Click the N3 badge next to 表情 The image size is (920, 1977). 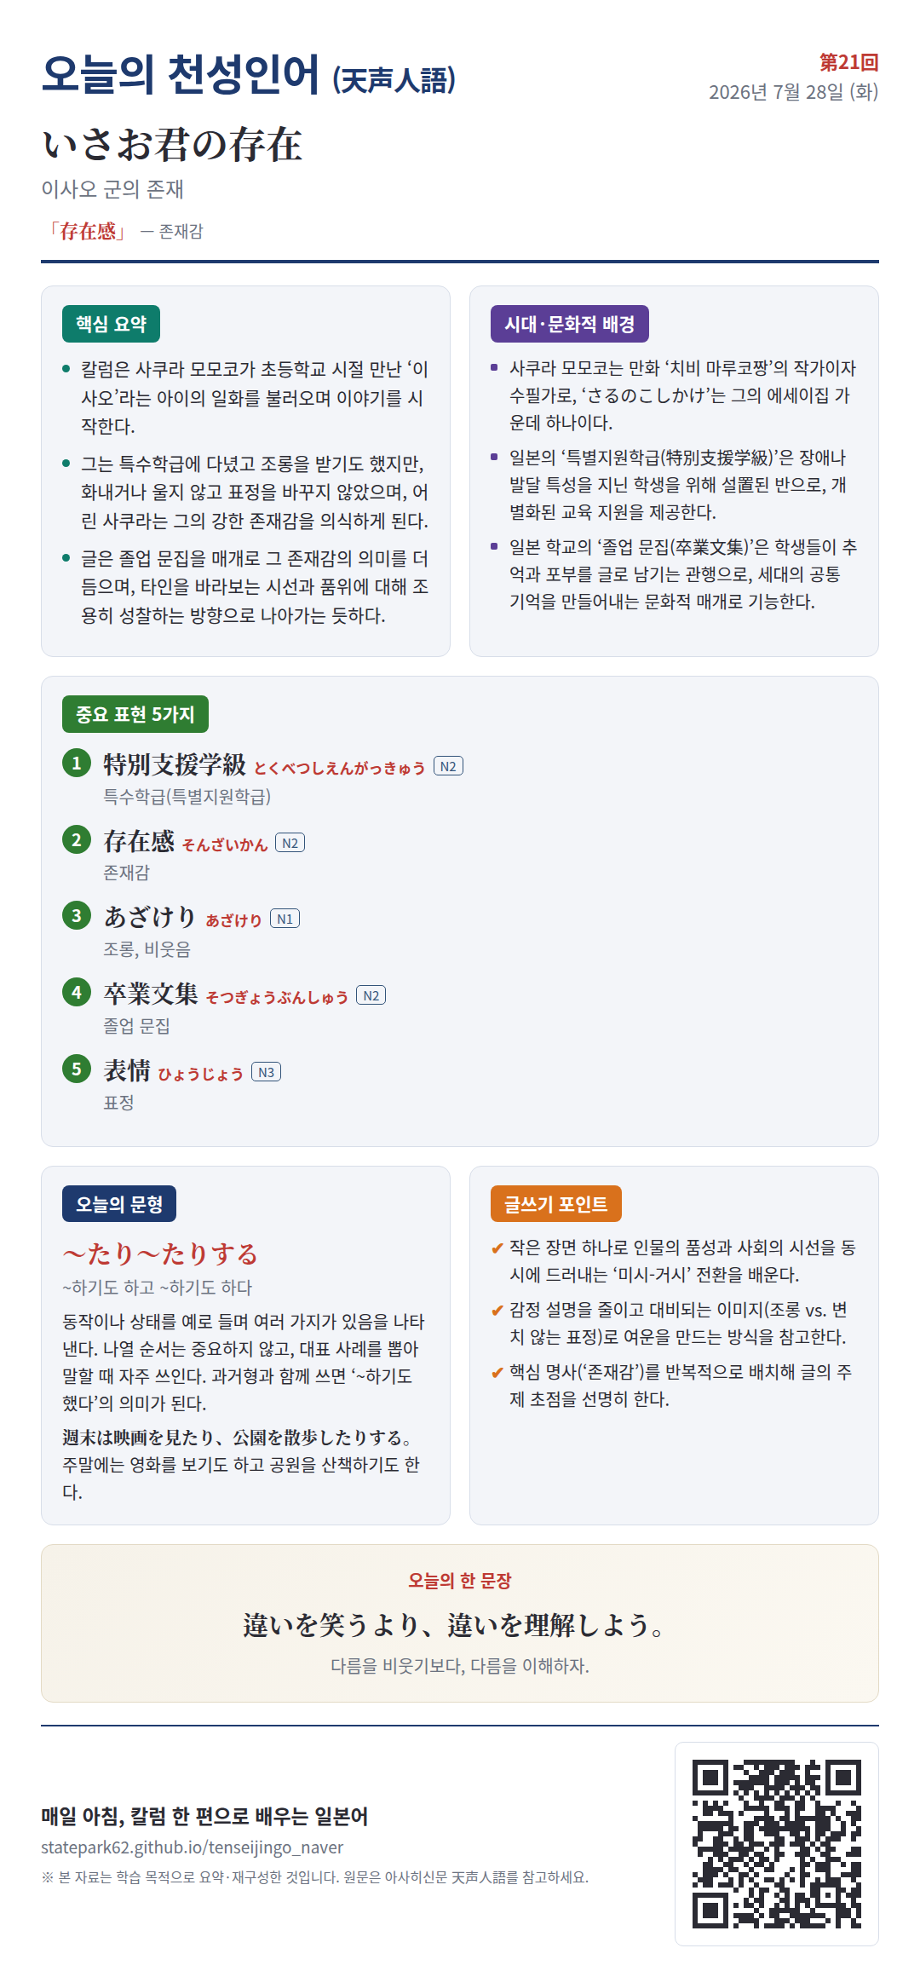[266, 1072]
